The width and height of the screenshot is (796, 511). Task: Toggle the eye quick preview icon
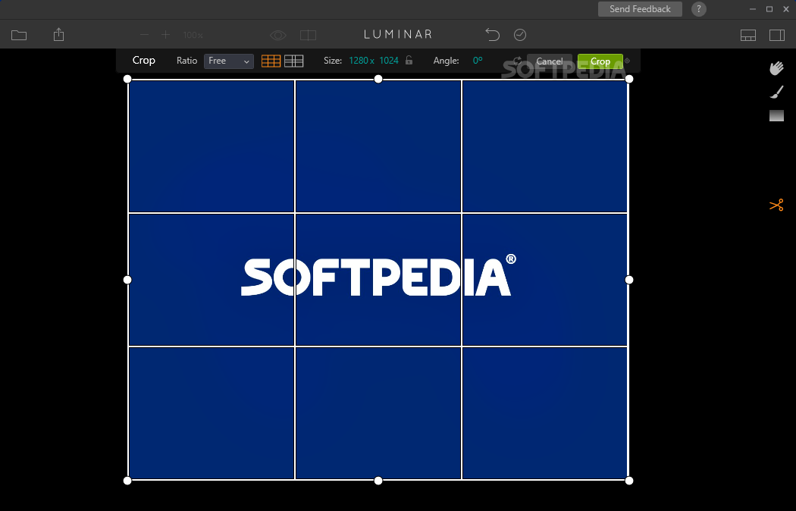point(278,35)
